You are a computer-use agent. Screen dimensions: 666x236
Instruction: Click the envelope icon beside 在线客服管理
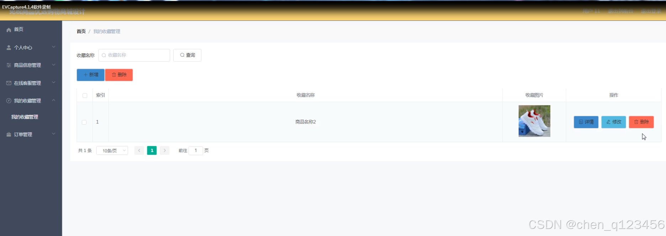pyautogui.click(x=9, y=83)
